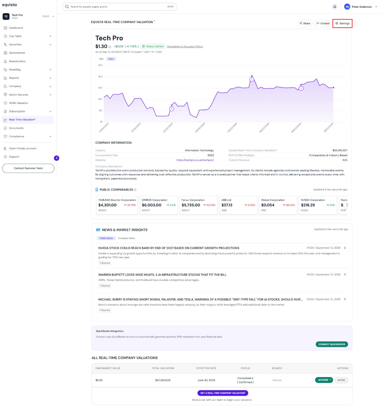Click the Detail button in valuations table
381x406 pixels.
(341, 380)
